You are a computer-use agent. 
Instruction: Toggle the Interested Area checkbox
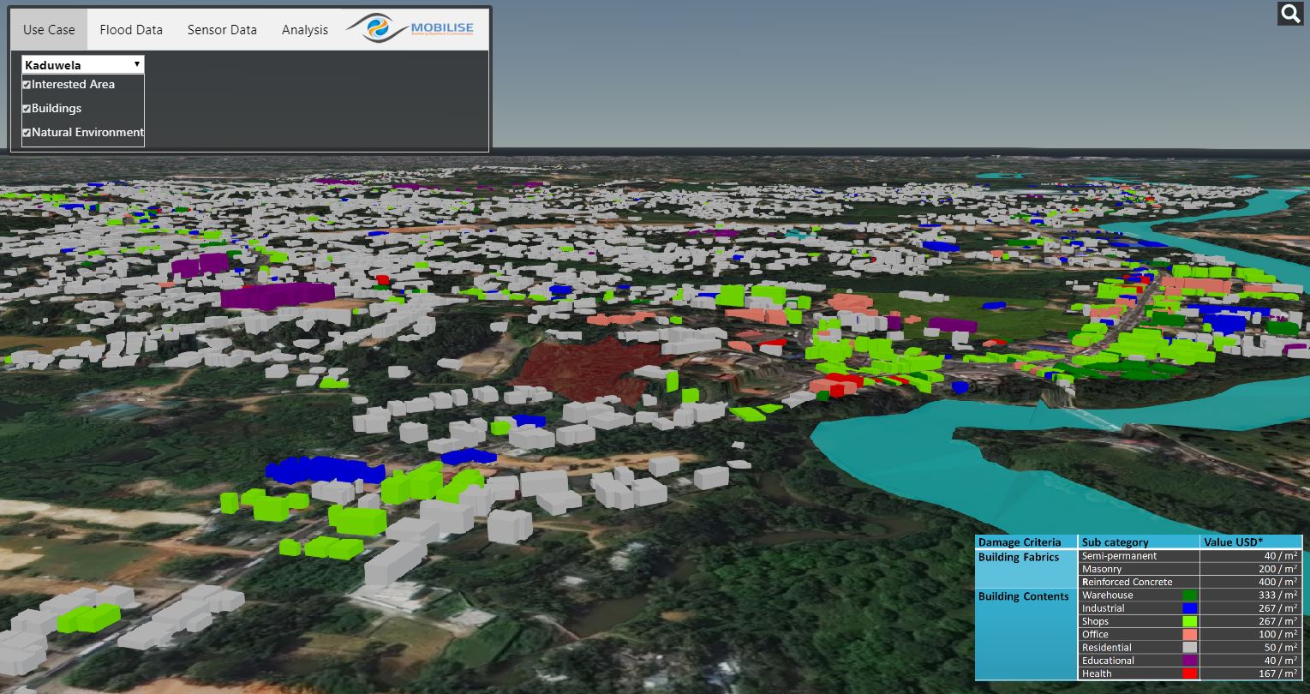[x=27, y=85]
